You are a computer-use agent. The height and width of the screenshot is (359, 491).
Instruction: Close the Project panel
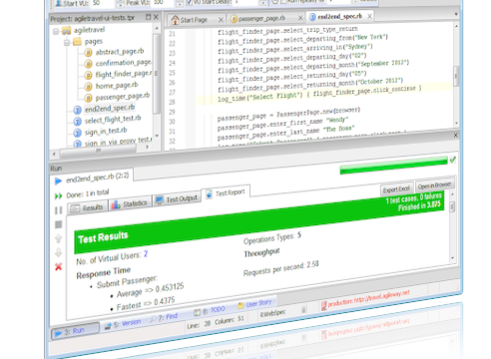click(x=156, y=17)
